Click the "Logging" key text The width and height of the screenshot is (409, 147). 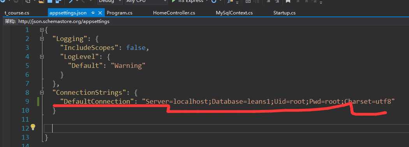[69, 39]
